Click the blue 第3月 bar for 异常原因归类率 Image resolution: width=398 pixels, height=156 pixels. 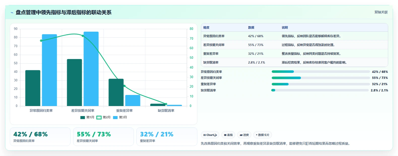coord(49,70)
